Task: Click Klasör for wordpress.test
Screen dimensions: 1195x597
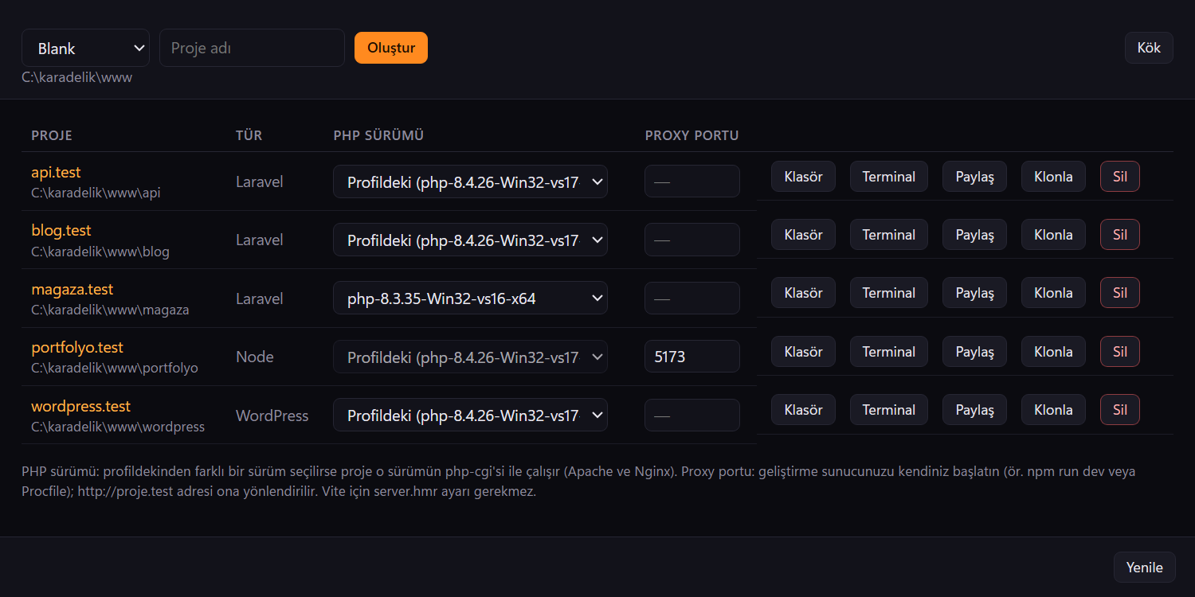Action: coord(803,410)
